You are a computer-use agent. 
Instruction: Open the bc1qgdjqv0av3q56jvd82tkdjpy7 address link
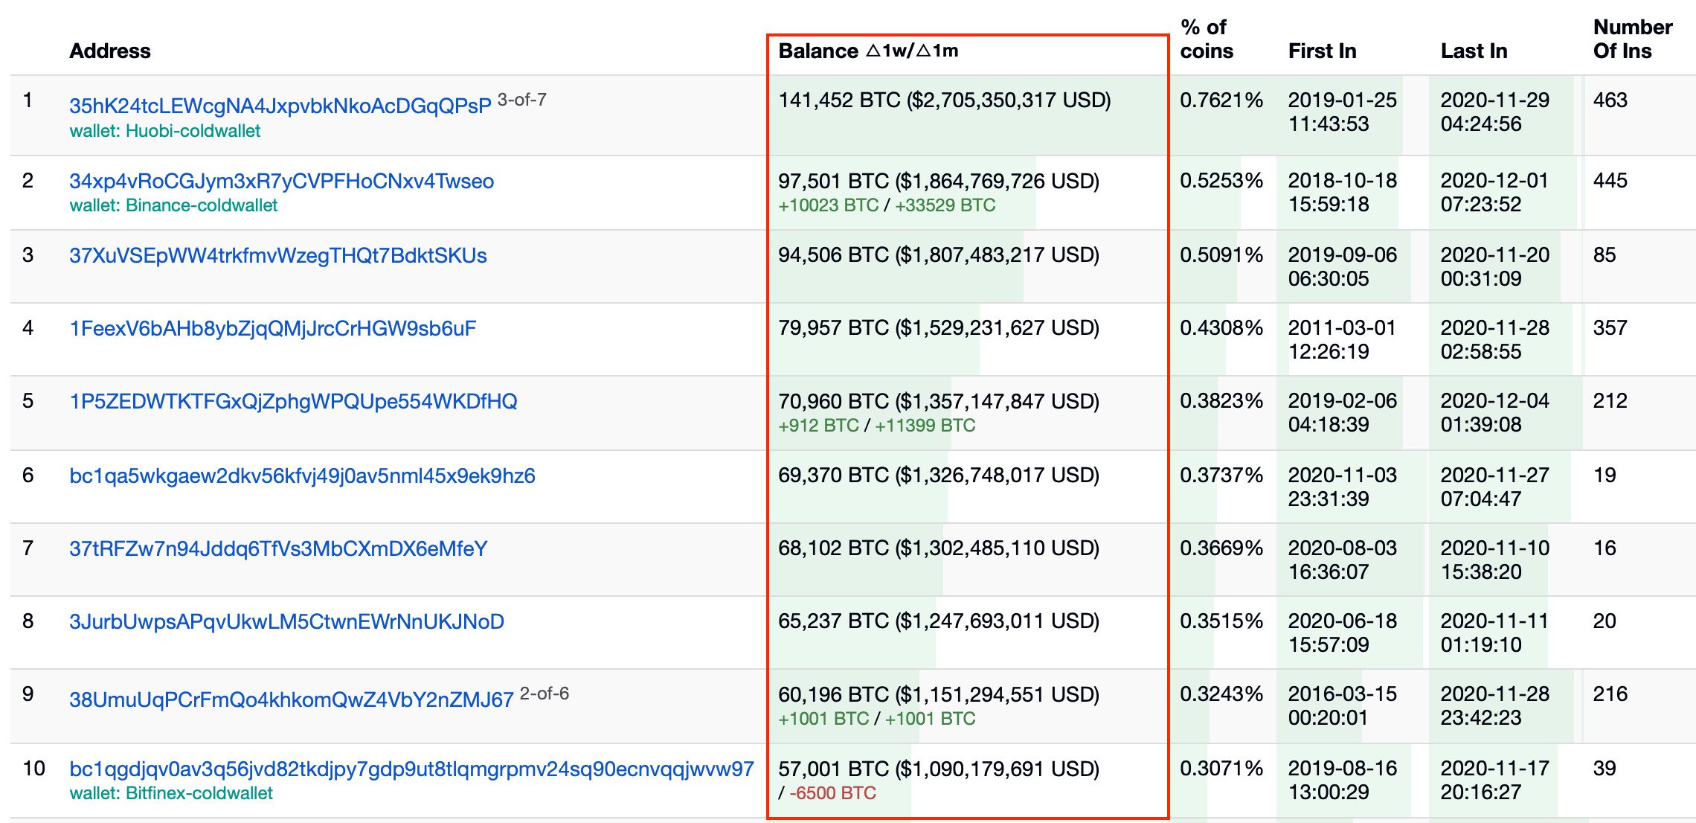(411, 769)
